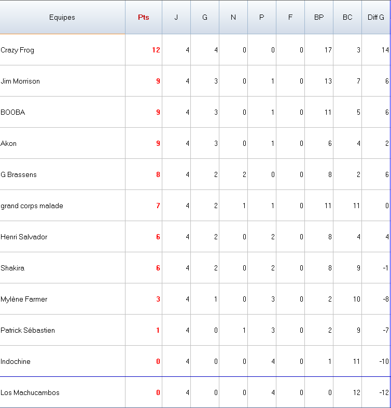
Task: Select the Crazy Frog team row
Action: [x=195, y=50]
